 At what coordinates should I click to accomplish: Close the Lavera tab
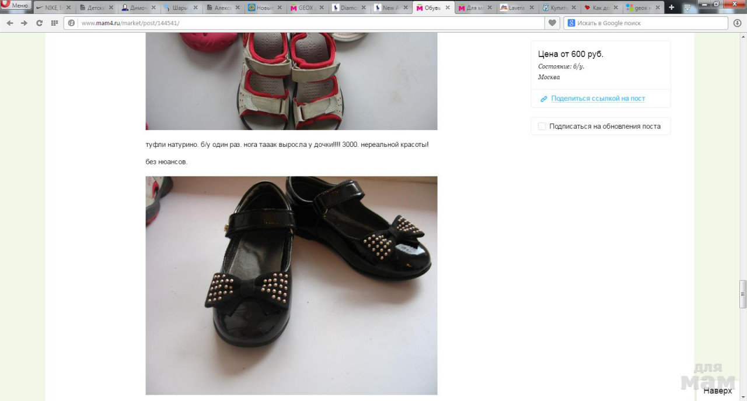pos(532,8)
